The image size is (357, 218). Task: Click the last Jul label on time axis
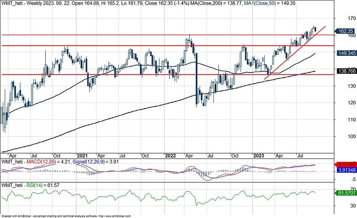pos(300,156)
